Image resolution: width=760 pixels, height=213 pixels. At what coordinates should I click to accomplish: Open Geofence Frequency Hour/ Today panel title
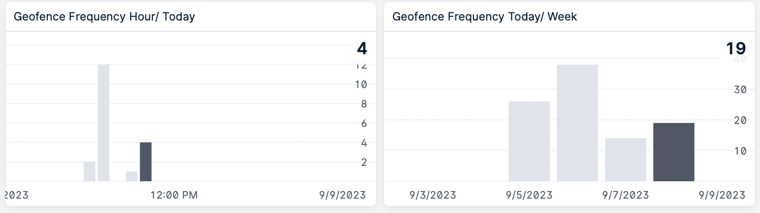click(x=104, y=16)
